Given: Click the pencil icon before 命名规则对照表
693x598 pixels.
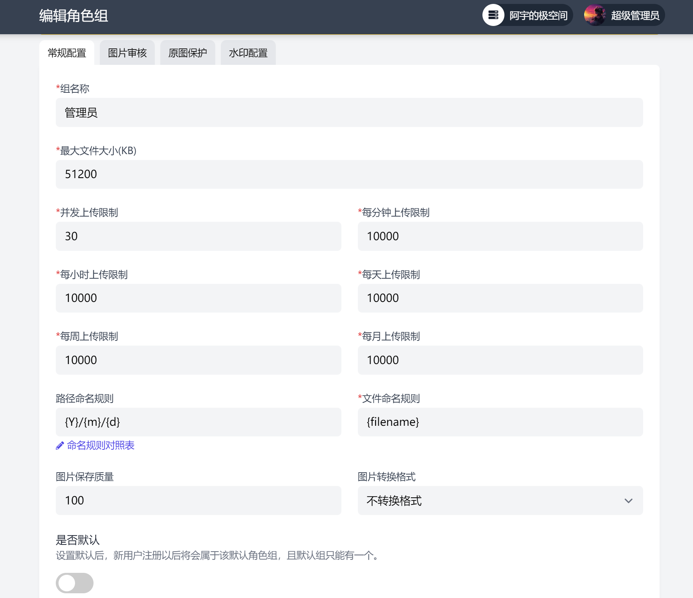Looking at the screenshot, I should (x=60, y=445).
